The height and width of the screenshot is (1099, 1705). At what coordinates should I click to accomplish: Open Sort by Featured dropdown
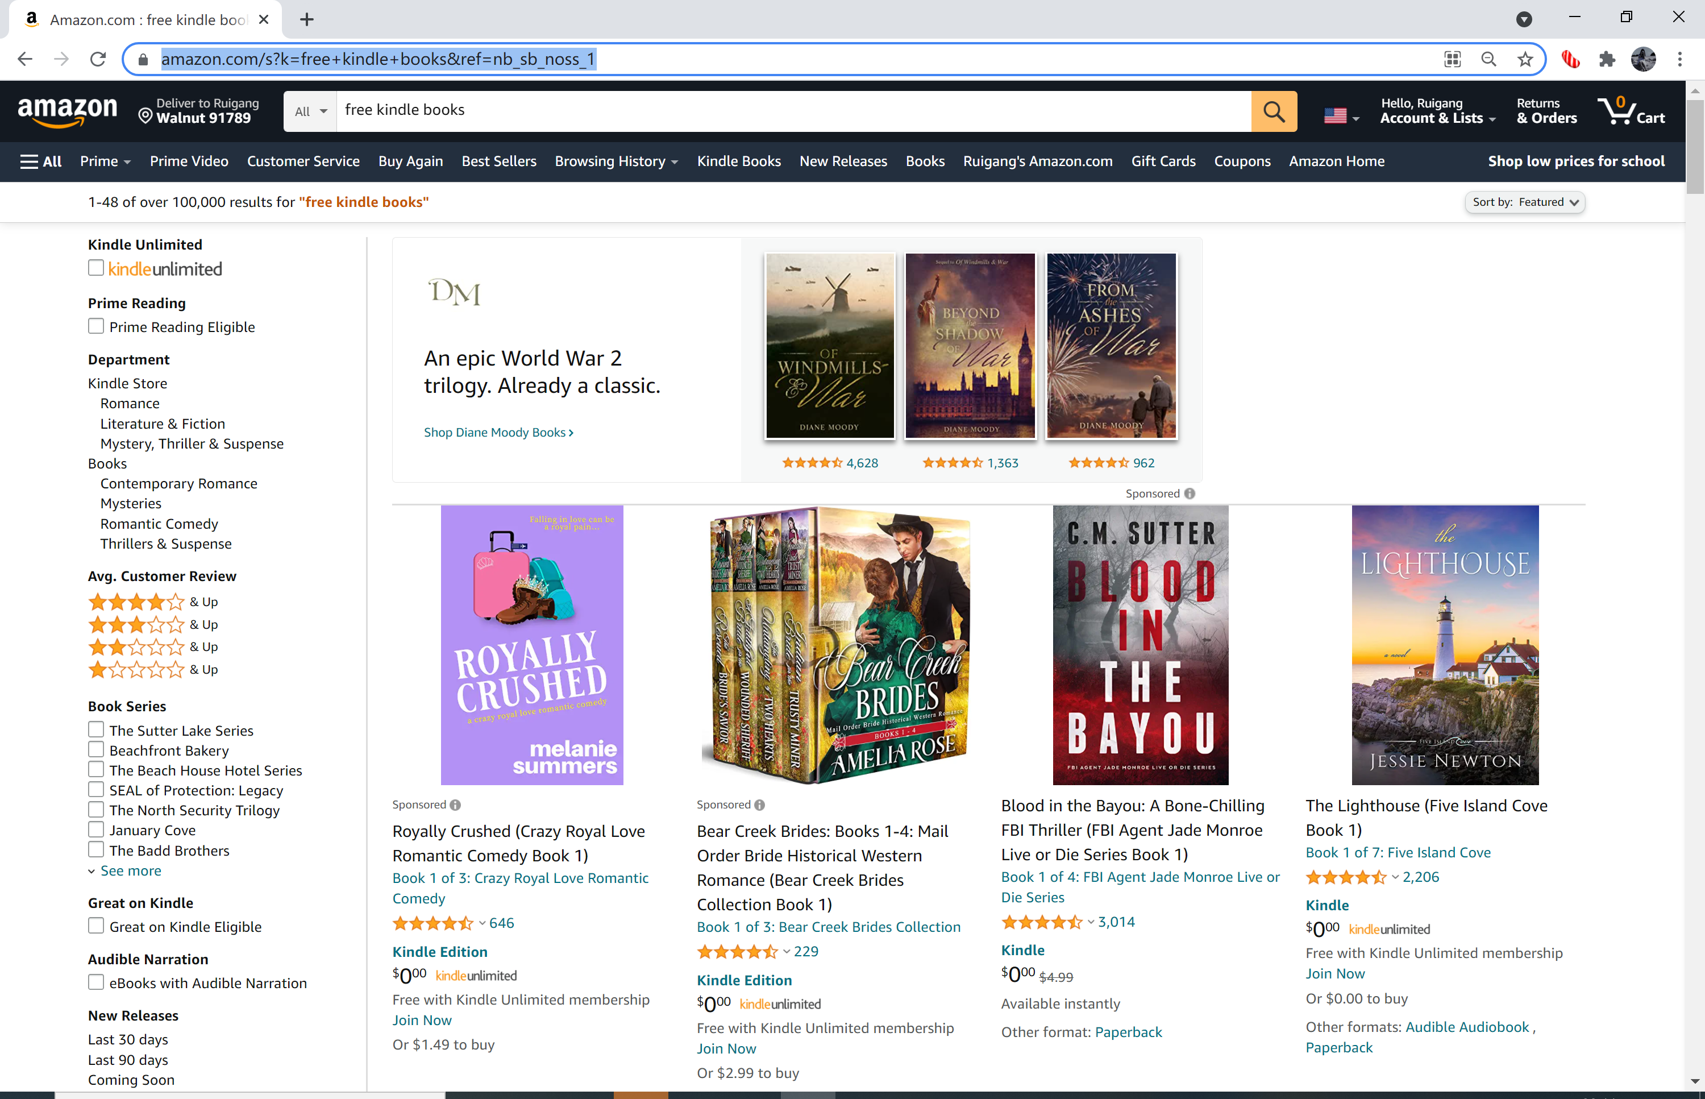(1524, 202)
